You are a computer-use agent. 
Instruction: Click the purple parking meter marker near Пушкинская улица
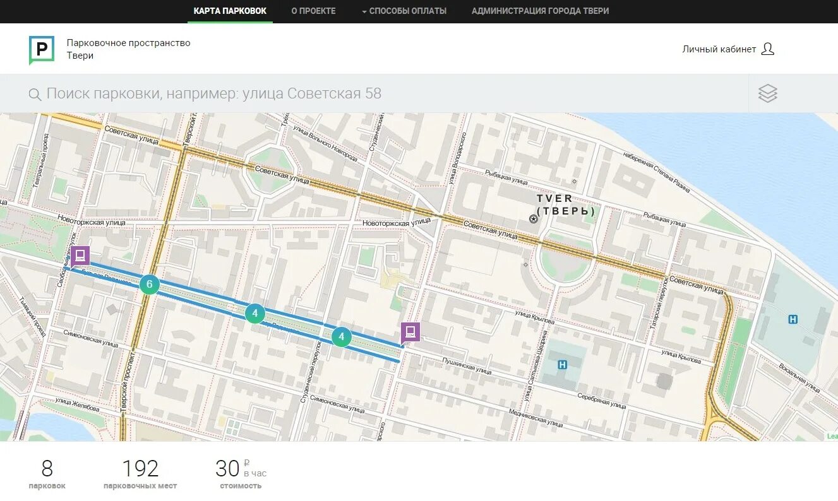410,333
